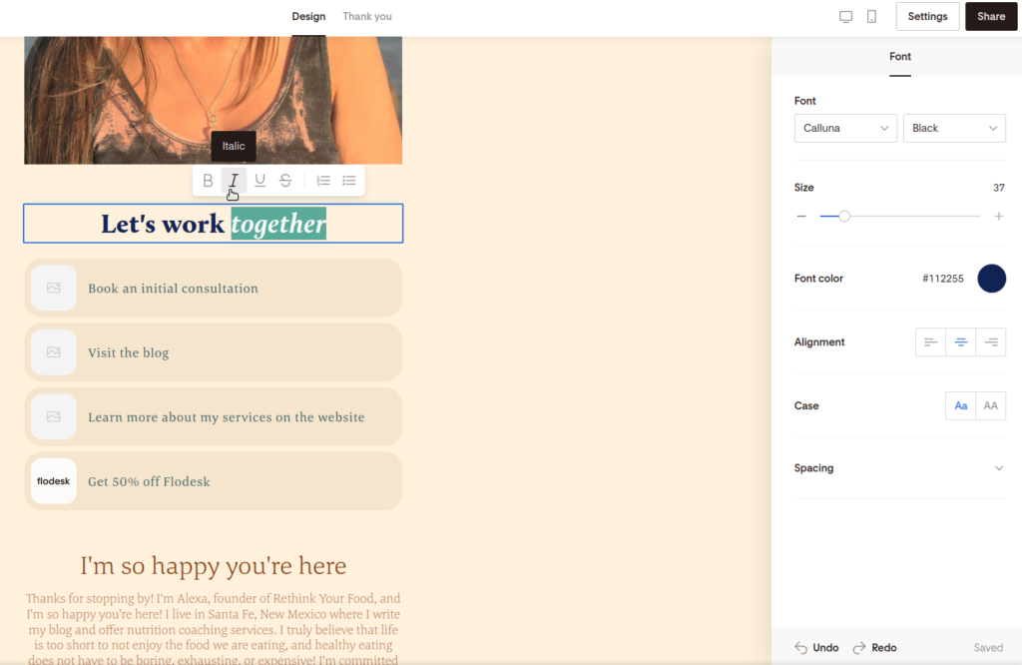Click the flodesk logo thumbnail
The image size is (1022, 665).
(54, 481)
